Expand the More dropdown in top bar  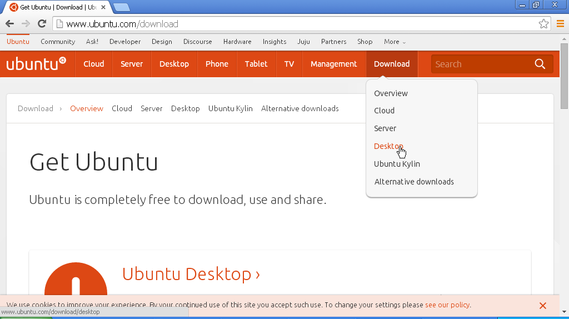click(x=395, y=42)
